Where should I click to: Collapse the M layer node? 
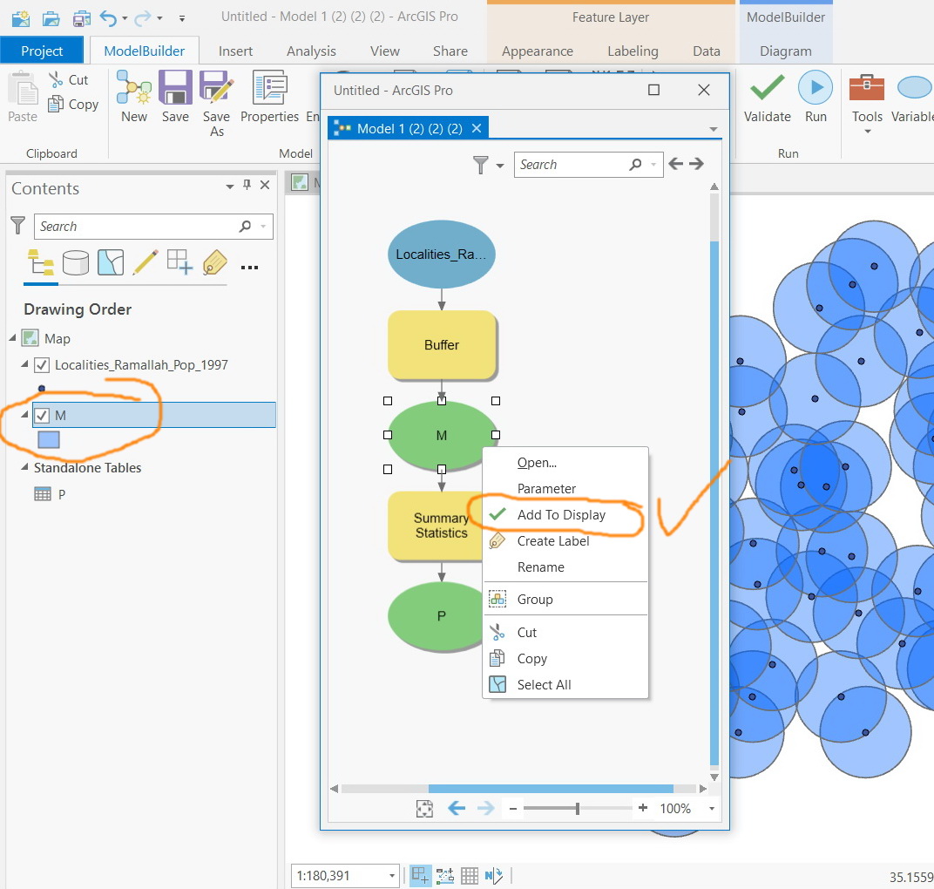click(x=24, y=413)
